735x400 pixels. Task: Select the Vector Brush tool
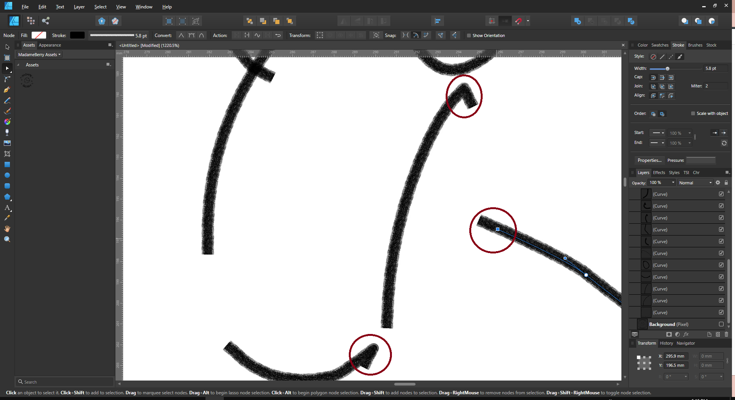tap(7, 111)
